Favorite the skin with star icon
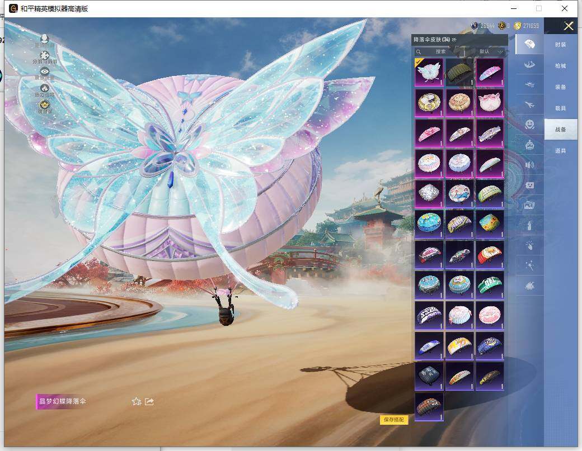582x451 pixels. point(136,401)
